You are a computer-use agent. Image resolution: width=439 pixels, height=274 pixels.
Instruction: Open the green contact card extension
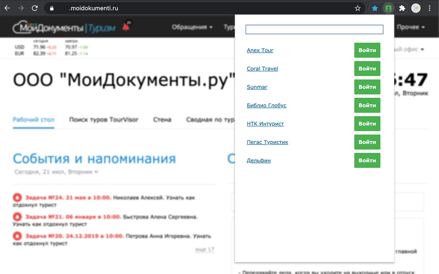tap(388, 8)
